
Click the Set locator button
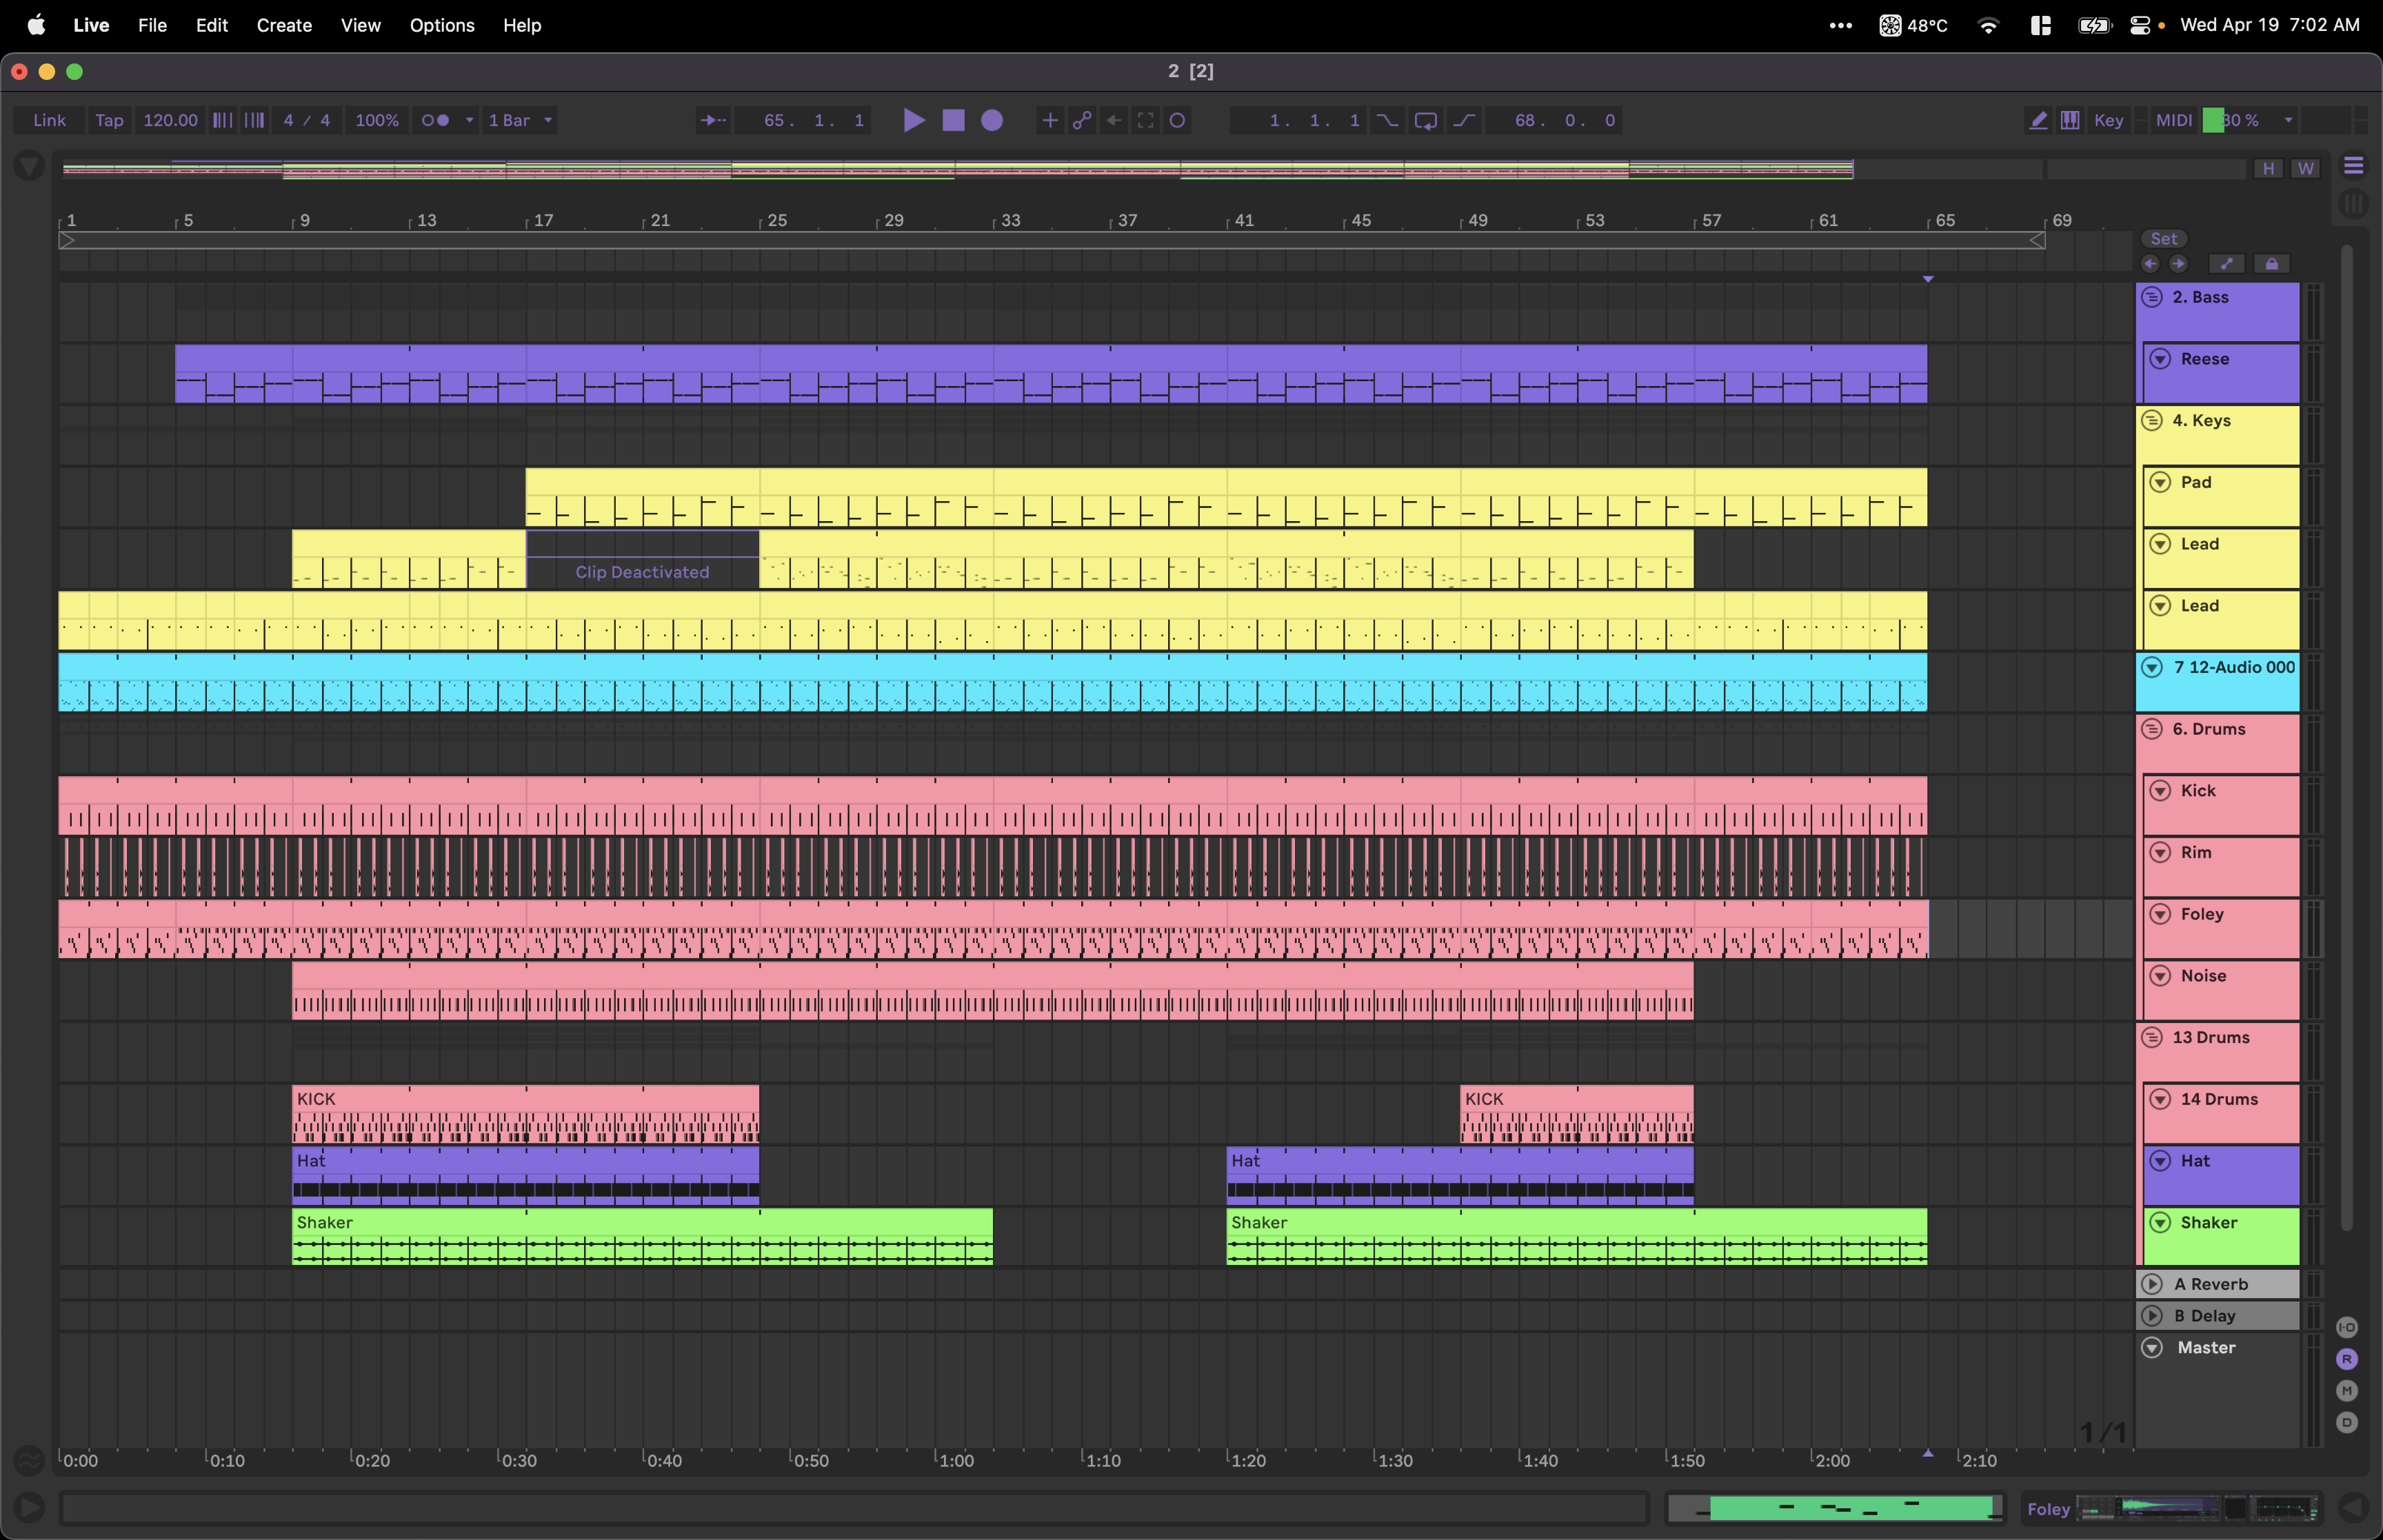[2164, 239]
